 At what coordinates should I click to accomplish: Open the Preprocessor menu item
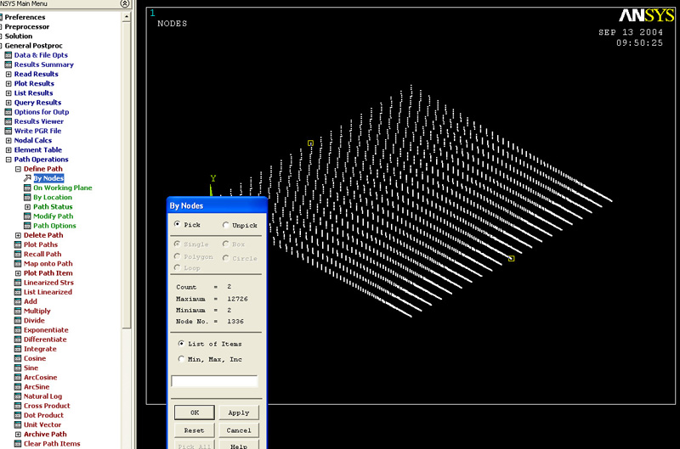pos(27,26)
